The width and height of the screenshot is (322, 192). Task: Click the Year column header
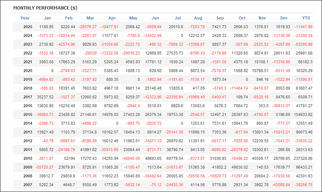tap(25, 18)
